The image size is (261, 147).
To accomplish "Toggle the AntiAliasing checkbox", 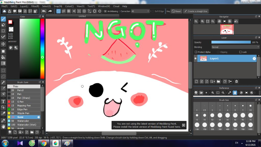I will (x=105, y=11).
